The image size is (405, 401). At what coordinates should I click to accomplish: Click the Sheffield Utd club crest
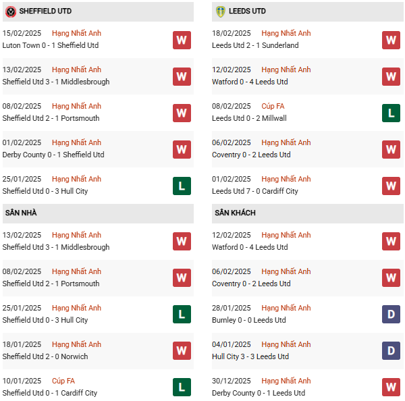(11, 11)
